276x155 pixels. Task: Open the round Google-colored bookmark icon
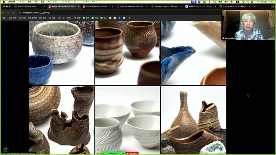click(110, 18)
